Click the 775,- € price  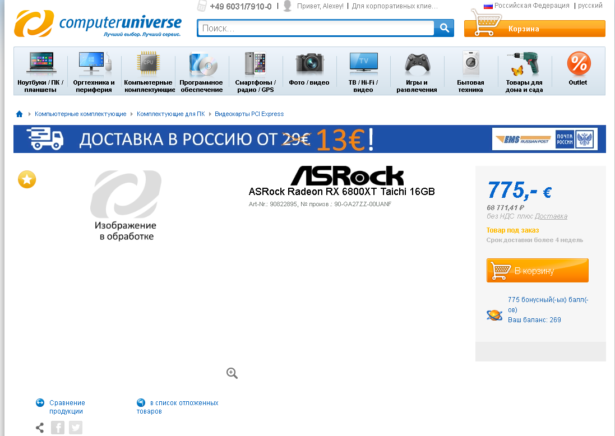tap(520, 191)
